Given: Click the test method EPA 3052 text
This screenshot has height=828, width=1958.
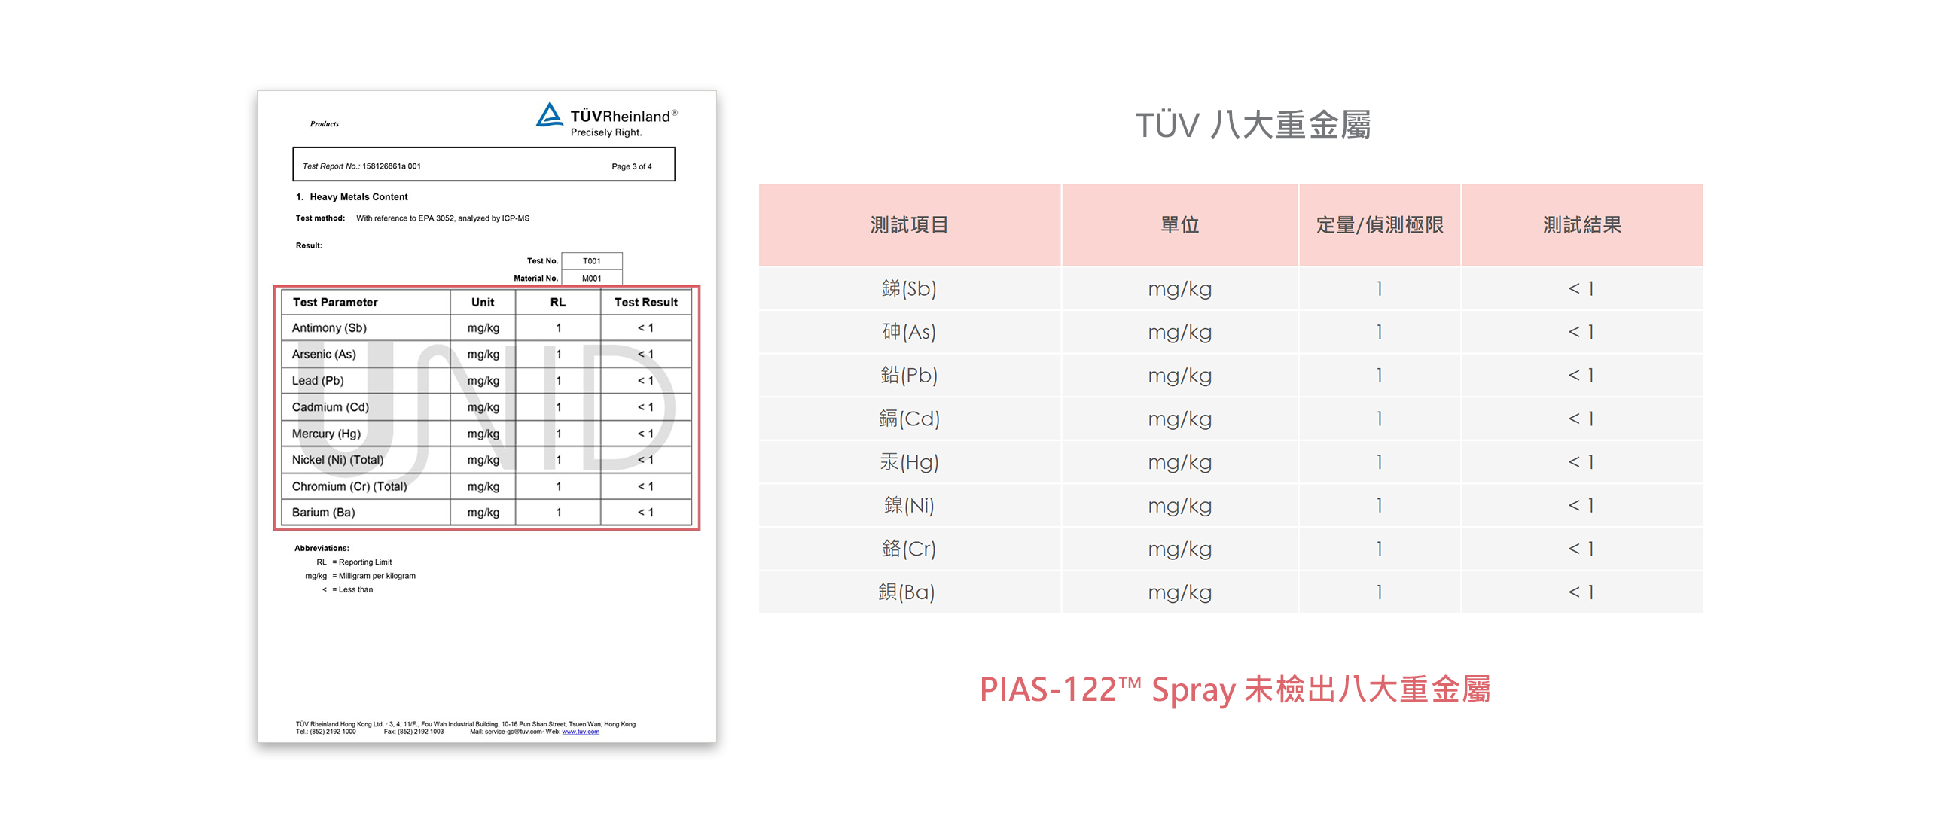Looking at the screenshot, I should pyautogui.click(x=413, y=218).
